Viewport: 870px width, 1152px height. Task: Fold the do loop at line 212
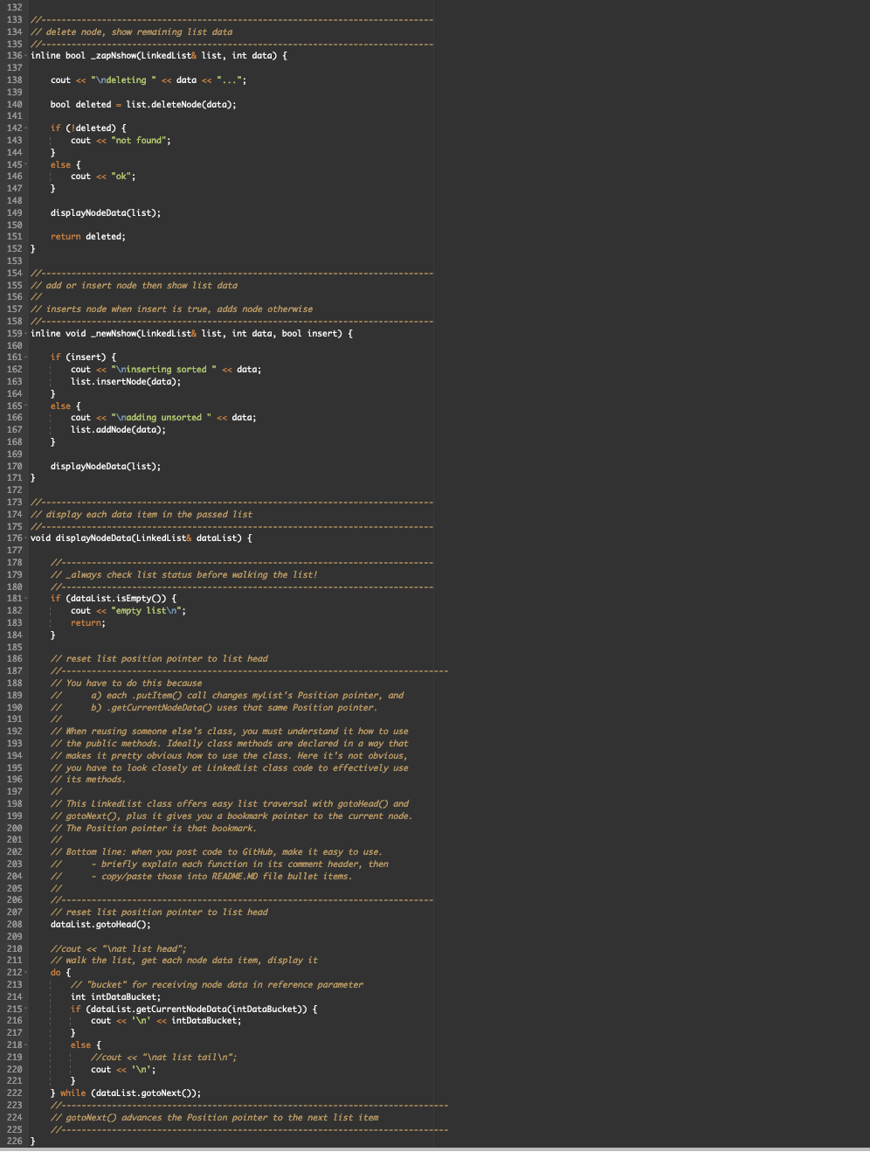(26, 972)
